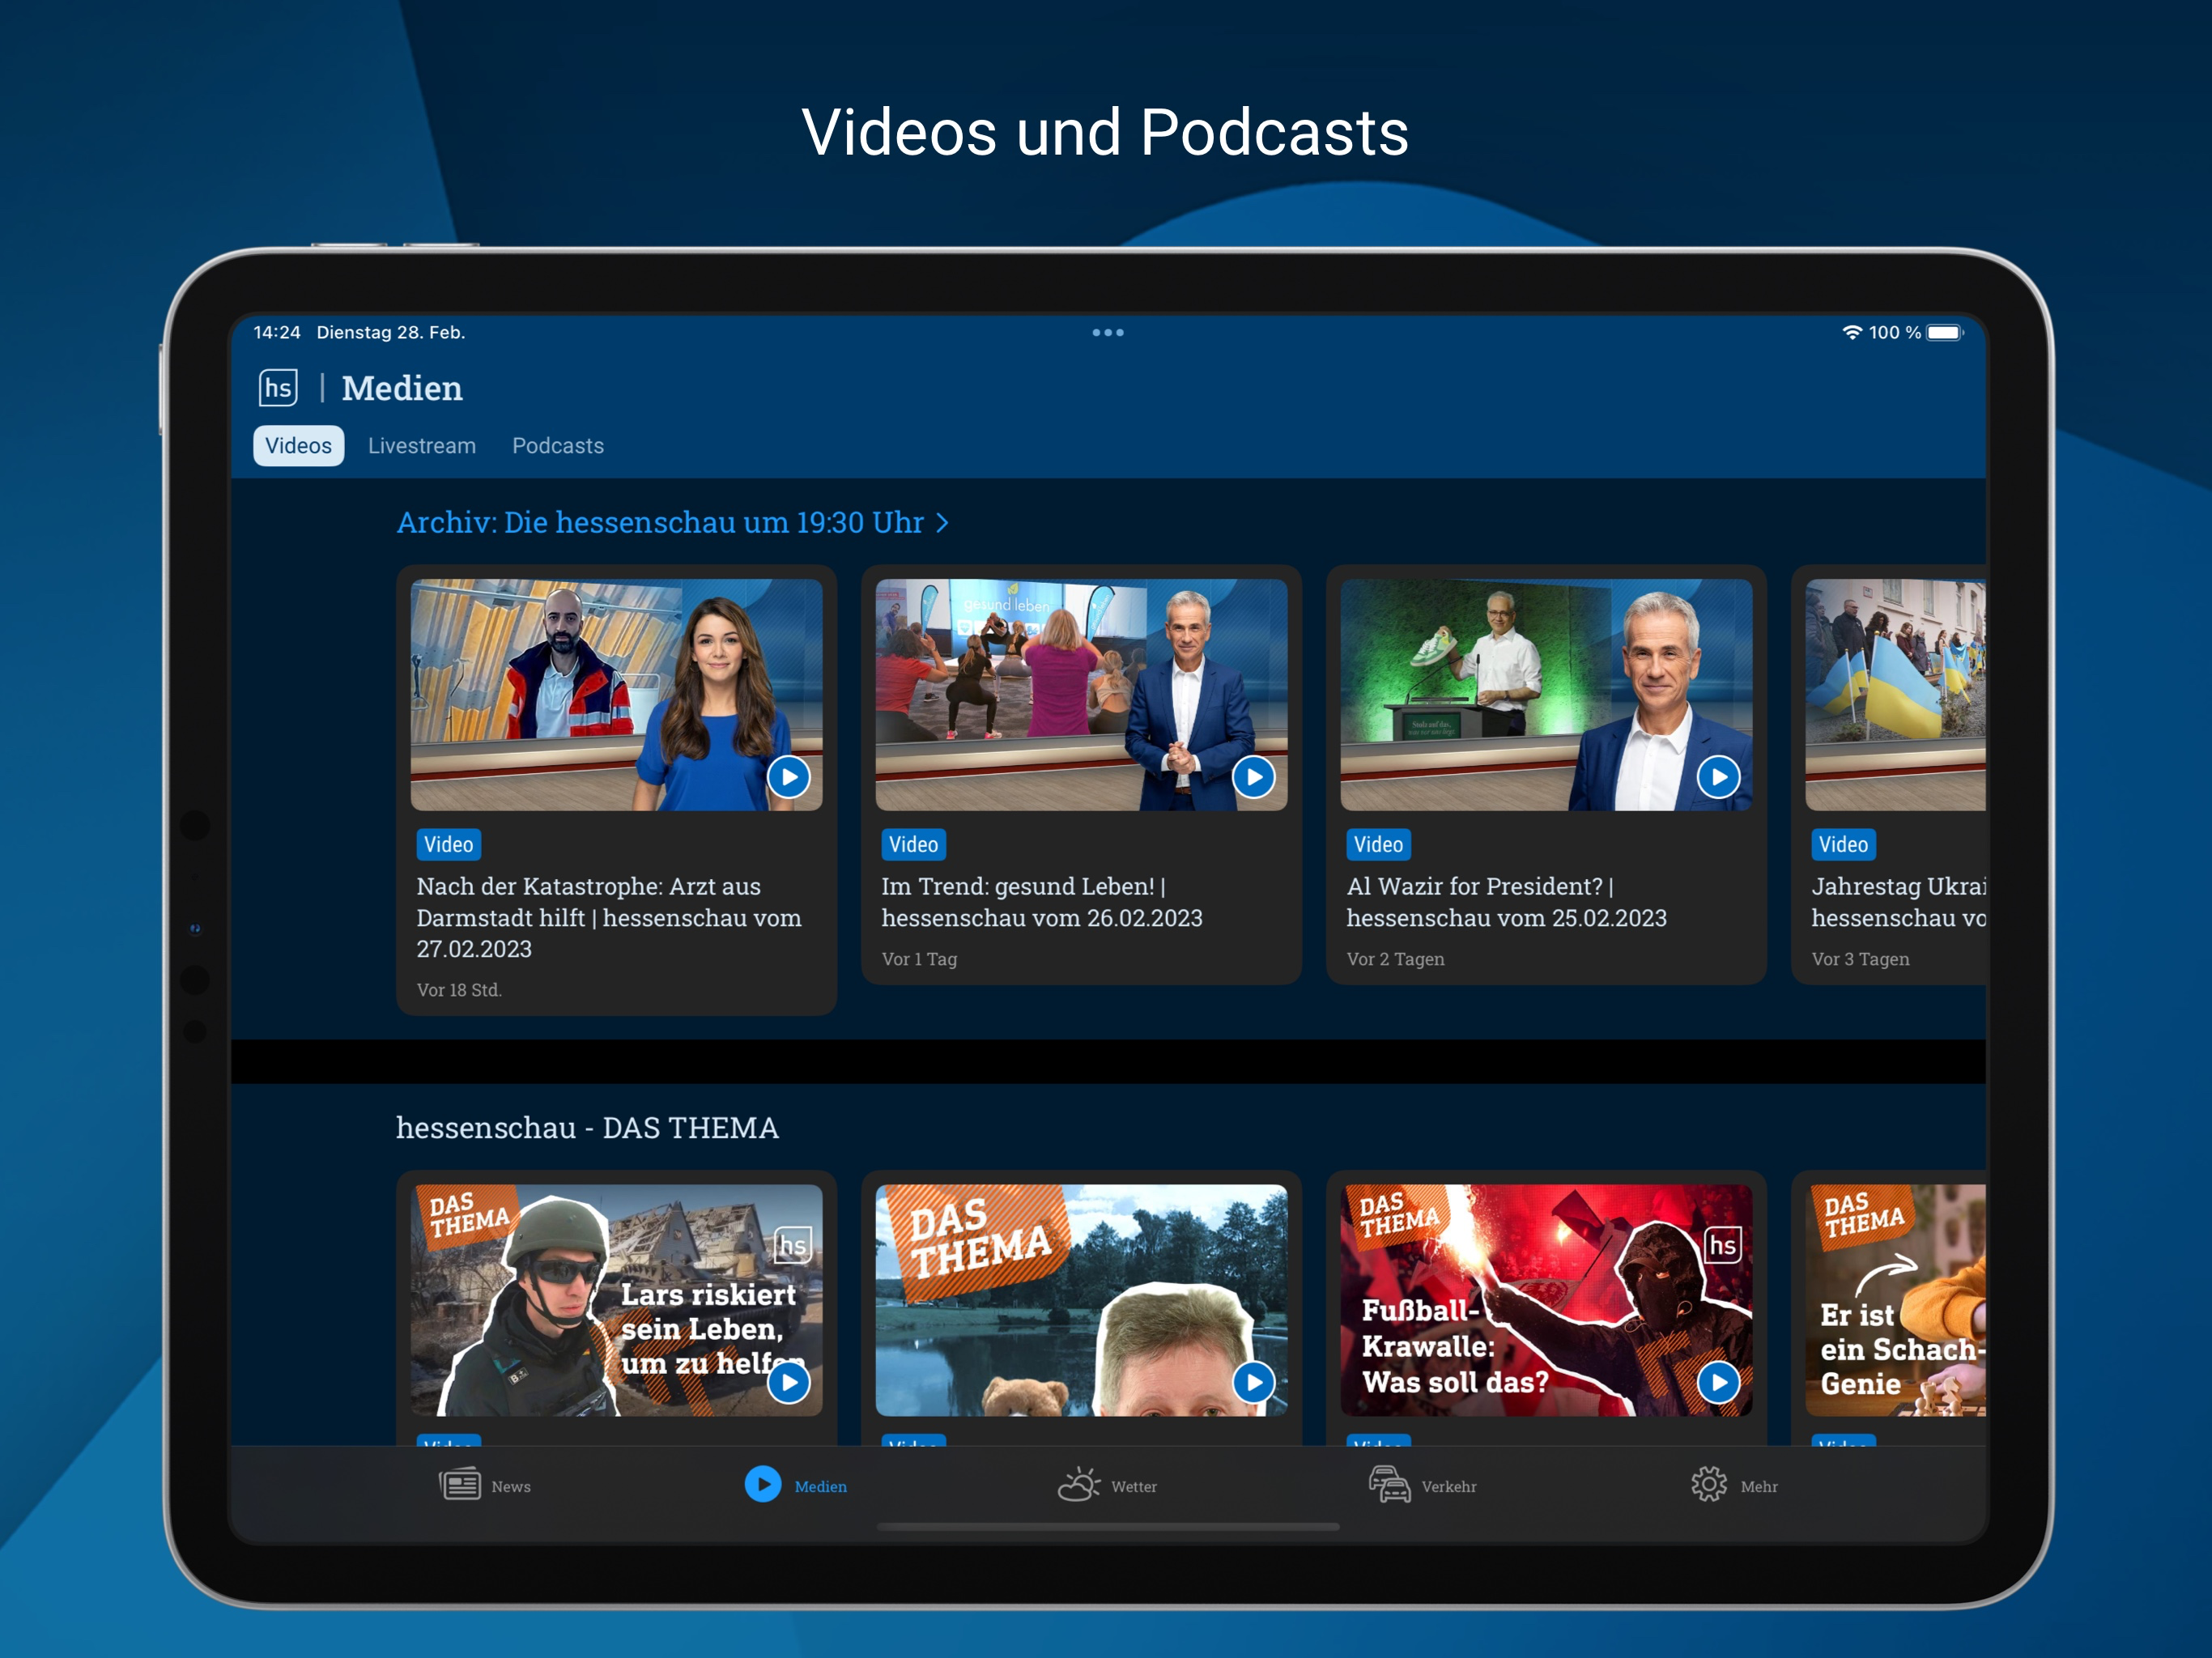Play the Lars riskiert sein Leben video
This screenshot has width=2212, height=1658.
pyautogui.click(x=789, y=1382)
